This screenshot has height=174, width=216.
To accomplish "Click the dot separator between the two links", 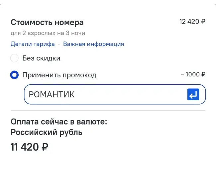I will pyautogui.click(x=59, y=44).
